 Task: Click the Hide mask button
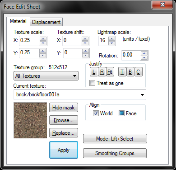coord(64,108)
